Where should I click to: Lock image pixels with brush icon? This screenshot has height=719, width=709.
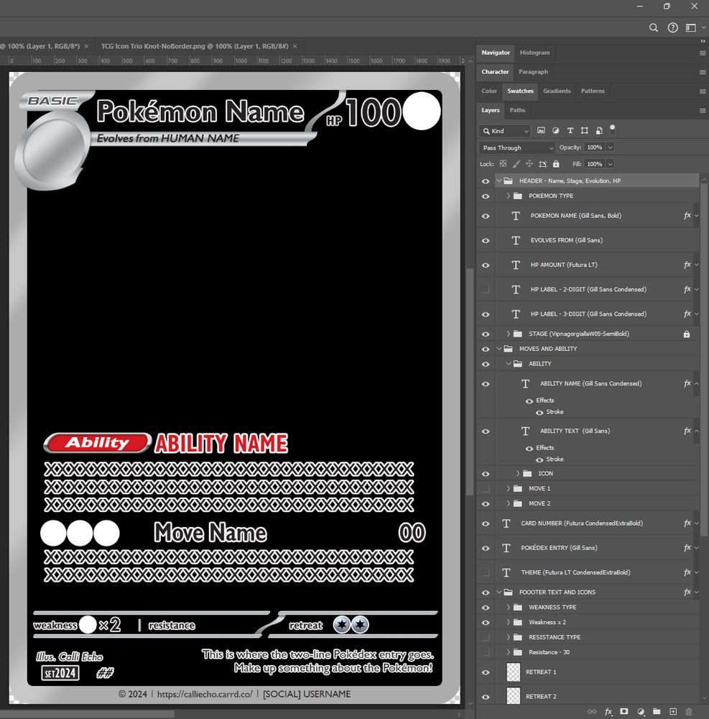tap(516, 164)
